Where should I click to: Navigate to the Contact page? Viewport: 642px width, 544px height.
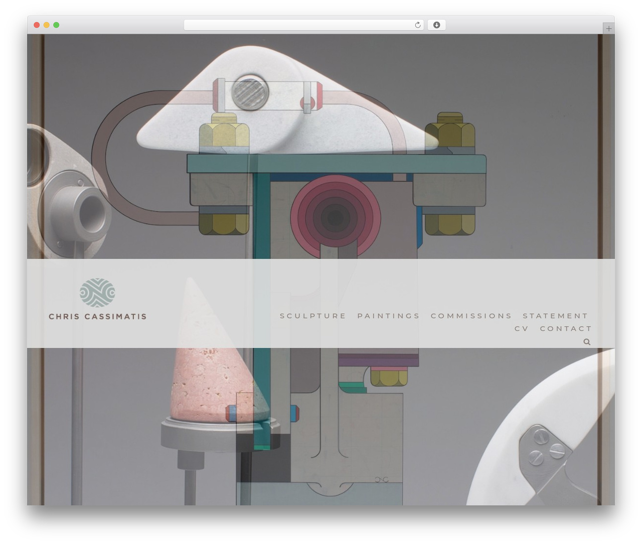click(x=566, y=329)
